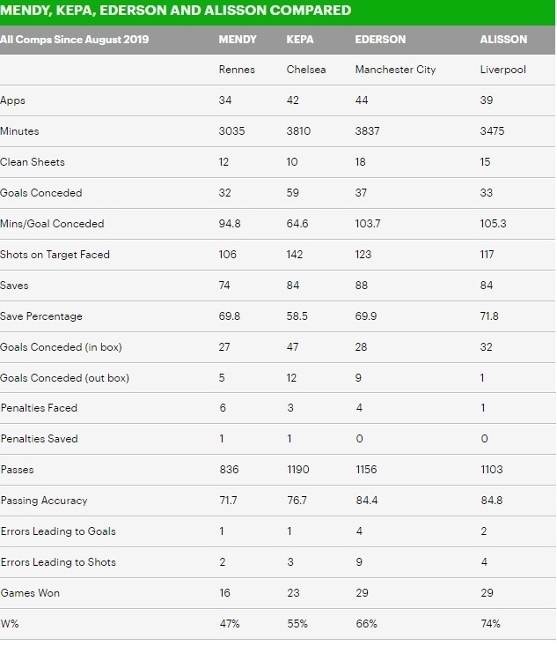The image size is (557, 646).
Task: Click Ederson's 1156 passes value
Action: [x=365, y=470]
